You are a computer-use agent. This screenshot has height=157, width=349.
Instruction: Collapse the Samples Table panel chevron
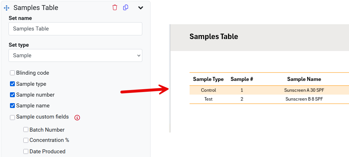pos(141,8)
